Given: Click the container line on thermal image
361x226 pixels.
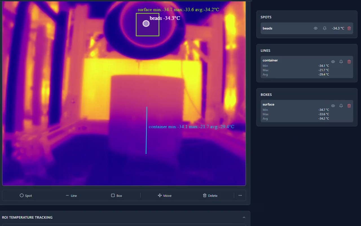Looking at the screenshot, I should point(146,130).
